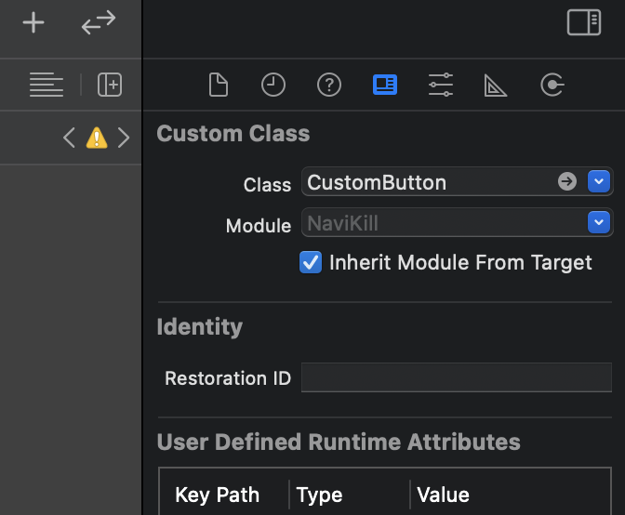Click the Restoration ID text field

(x=456, y=378)
